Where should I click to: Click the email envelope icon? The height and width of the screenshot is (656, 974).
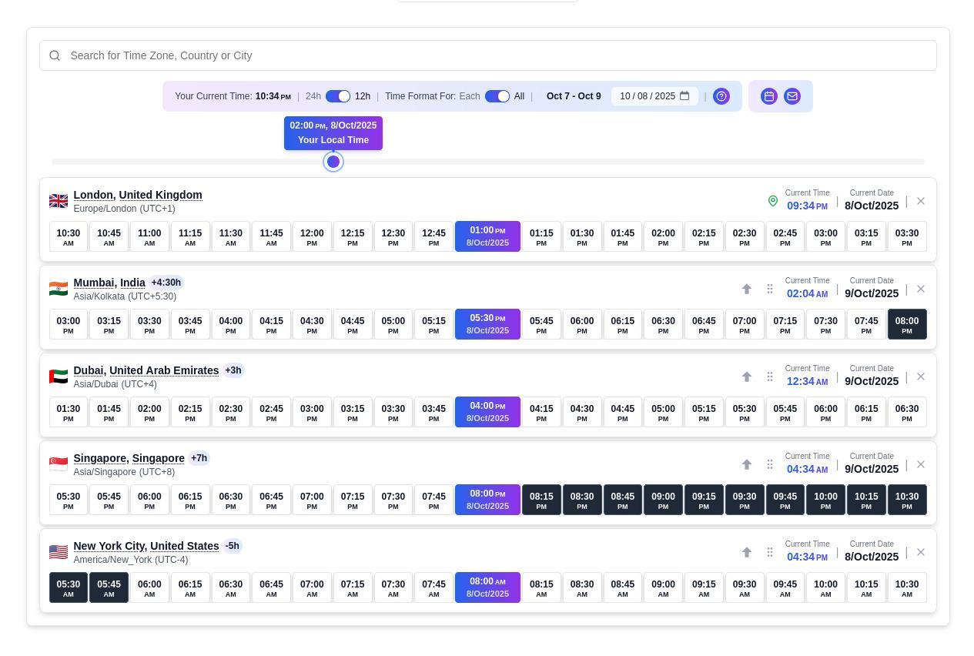coord(792,96)
